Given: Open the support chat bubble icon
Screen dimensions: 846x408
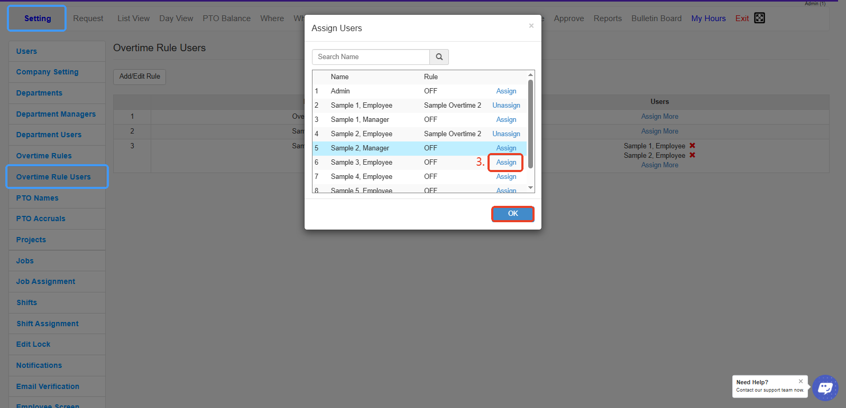Looking at the screenshot, I should pyautogui.click(x=825, y=388).
